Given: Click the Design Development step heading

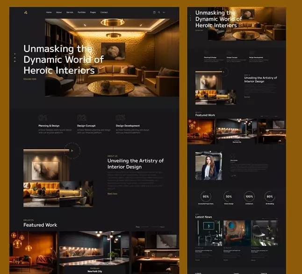Looking at the screenshot, I should [128, 126].
